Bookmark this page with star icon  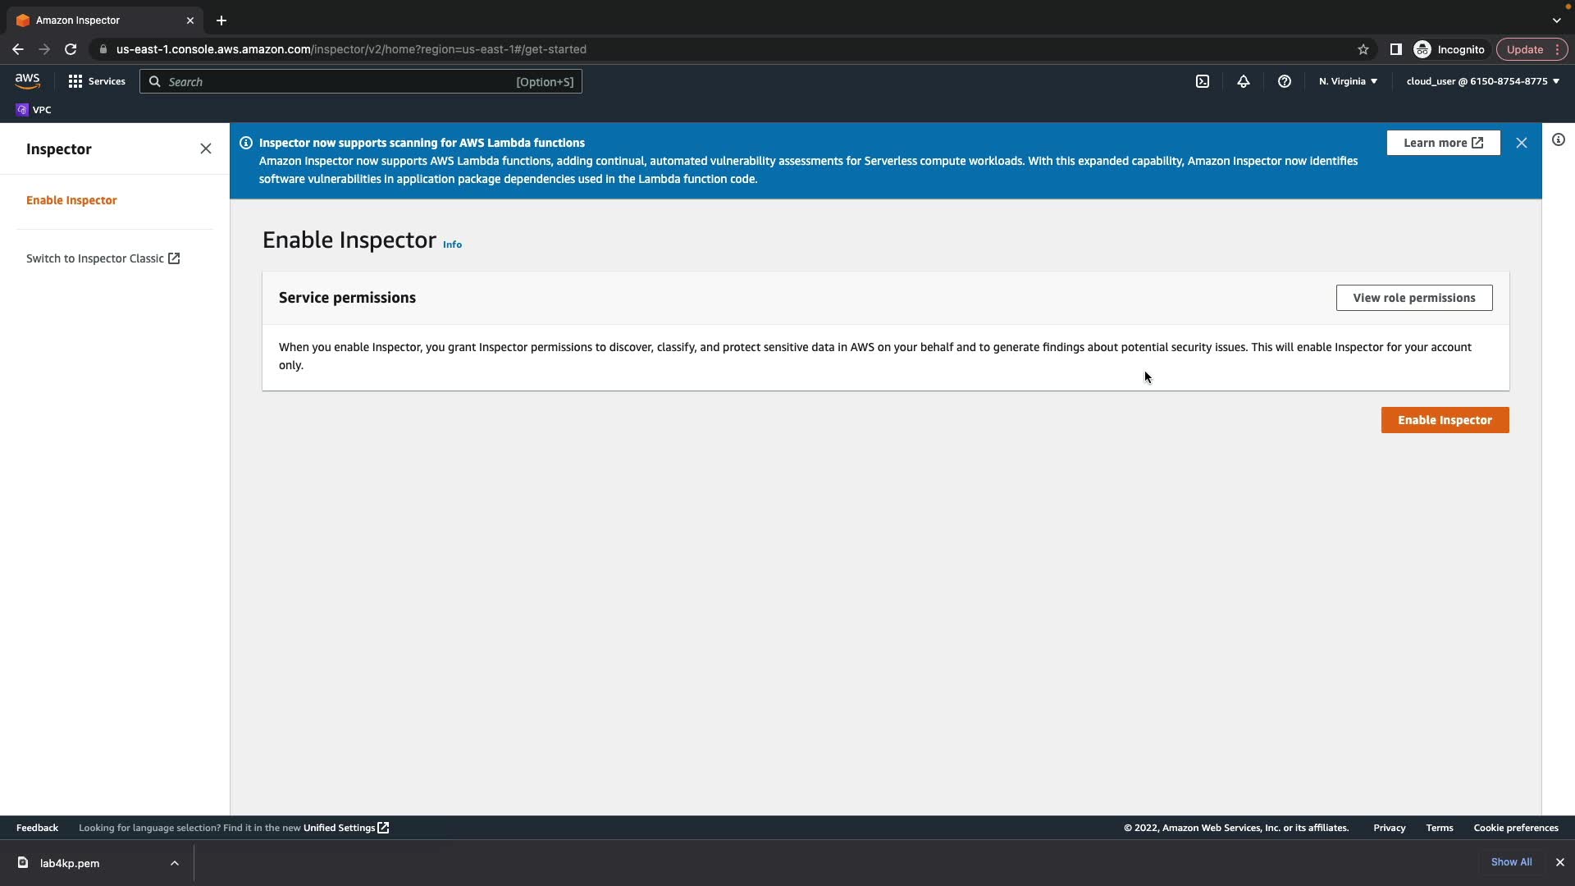point(1363,49)
